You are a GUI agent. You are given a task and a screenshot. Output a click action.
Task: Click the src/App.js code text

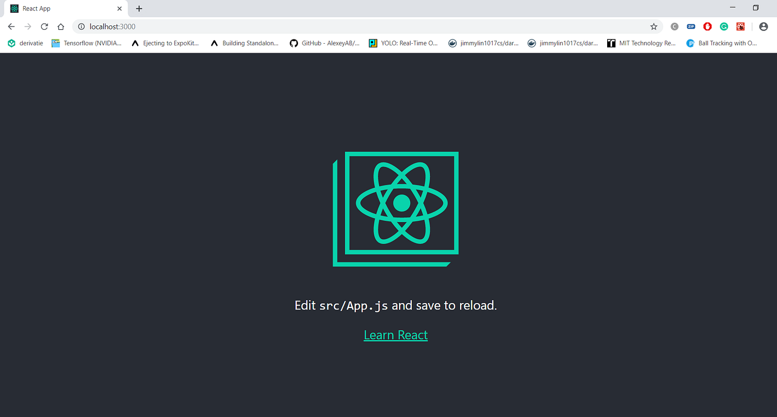354,306
